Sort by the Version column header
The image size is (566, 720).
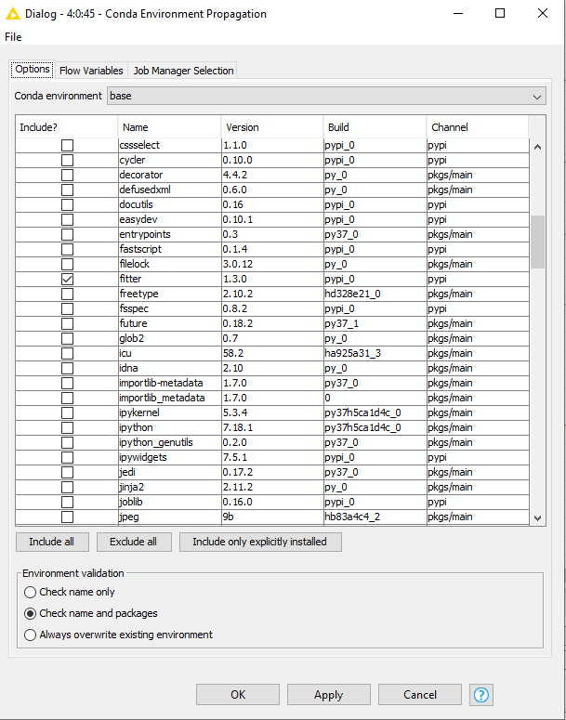271,127
